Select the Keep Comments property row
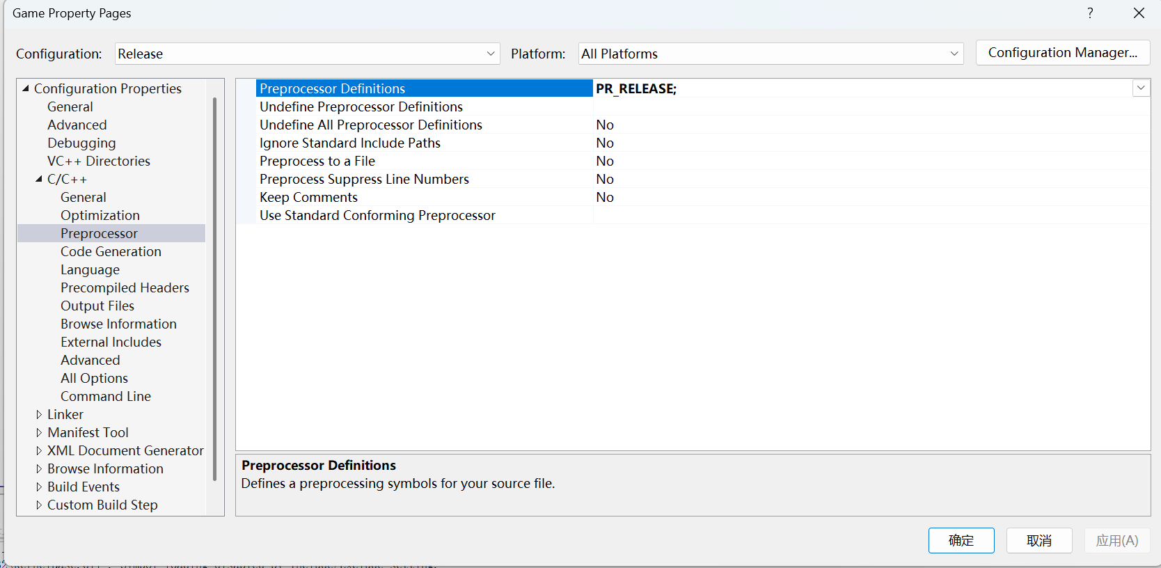This screenshot has height=568, width=1161. tap(308, 197)
